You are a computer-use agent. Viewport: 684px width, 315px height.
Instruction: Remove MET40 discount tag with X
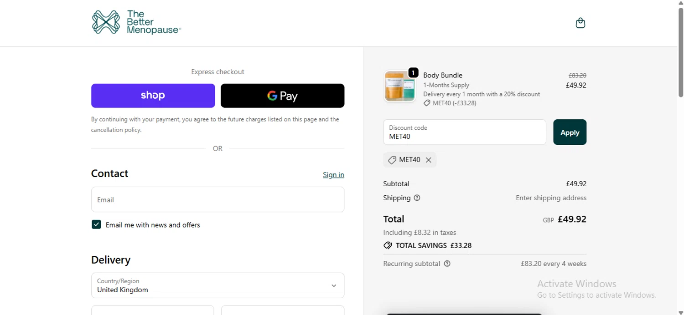pyautogui.click(x=428, y=160)
